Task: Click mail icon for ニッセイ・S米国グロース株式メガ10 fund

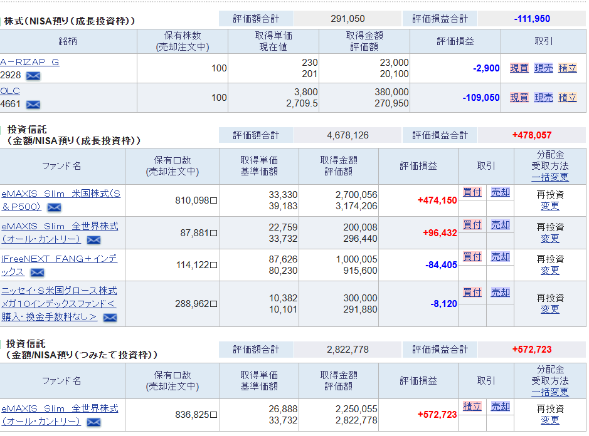Action: (x=110, y=318)
